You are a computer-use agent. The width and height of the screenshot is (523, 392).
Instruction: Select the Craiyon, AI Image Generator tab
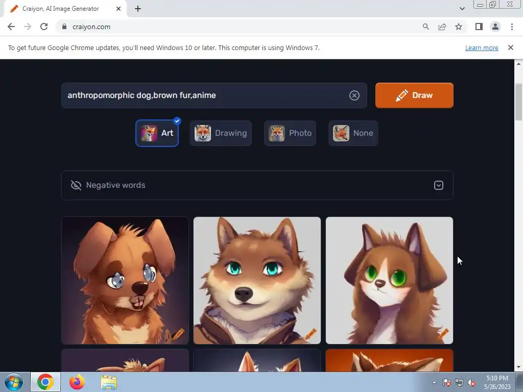pyautogui.click(x=65, y=9)
